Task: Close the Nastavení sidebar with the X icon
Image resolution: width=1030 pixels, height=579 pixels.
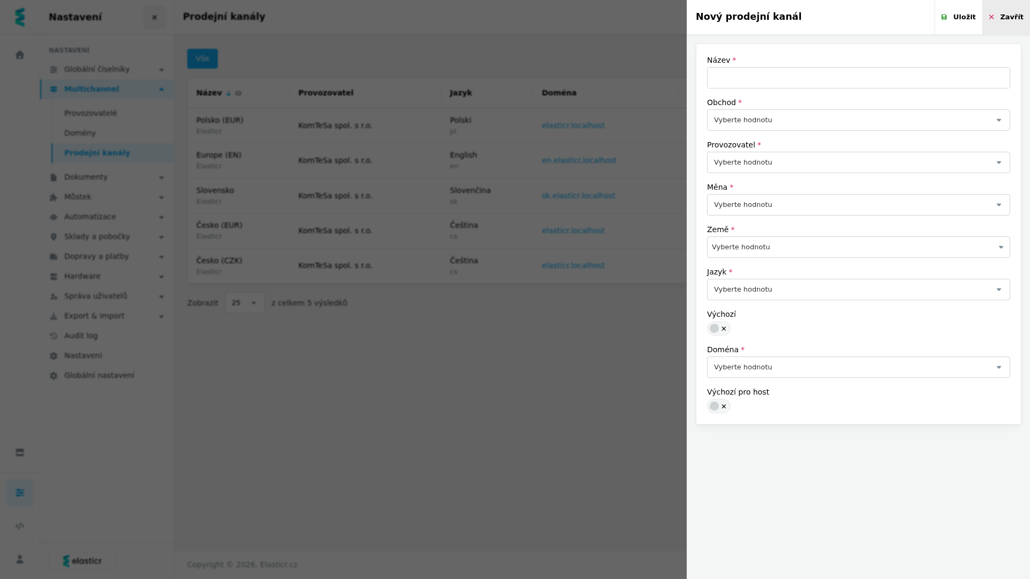Action: pos(154,17)
